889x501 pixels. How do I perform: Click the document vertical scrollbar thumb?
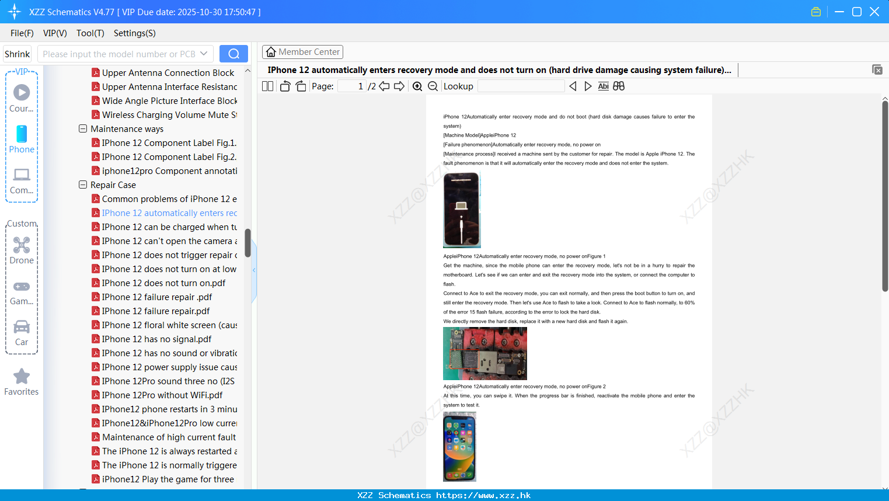pos(885,196)
